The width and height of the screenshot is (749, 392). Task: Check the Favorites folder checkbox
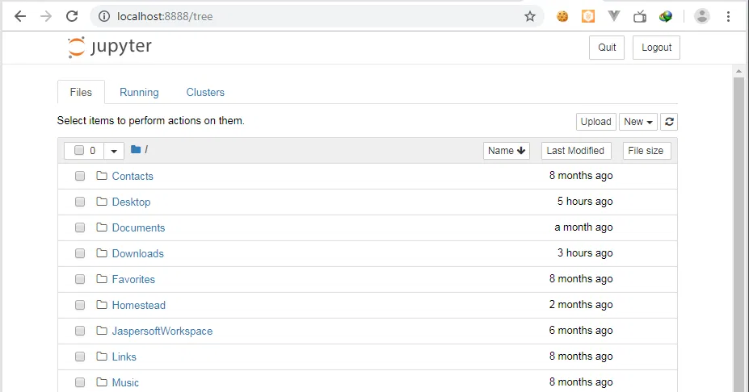click(x=80, y=279)
